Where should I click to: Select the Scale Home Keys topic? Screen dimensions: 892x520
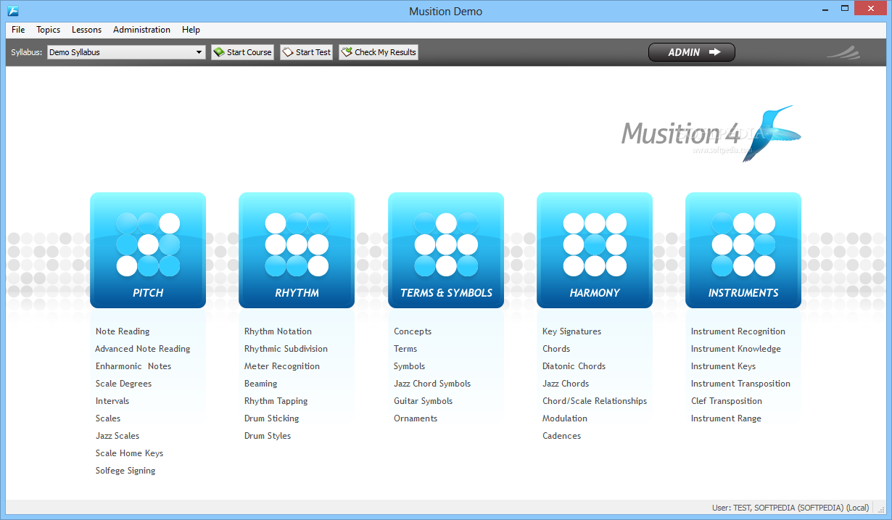tap(129, 453)
